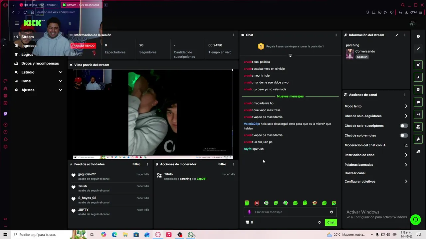Open chat settings gear icon
This screenshot has height=239, width=426.
[x=319, y=222]
